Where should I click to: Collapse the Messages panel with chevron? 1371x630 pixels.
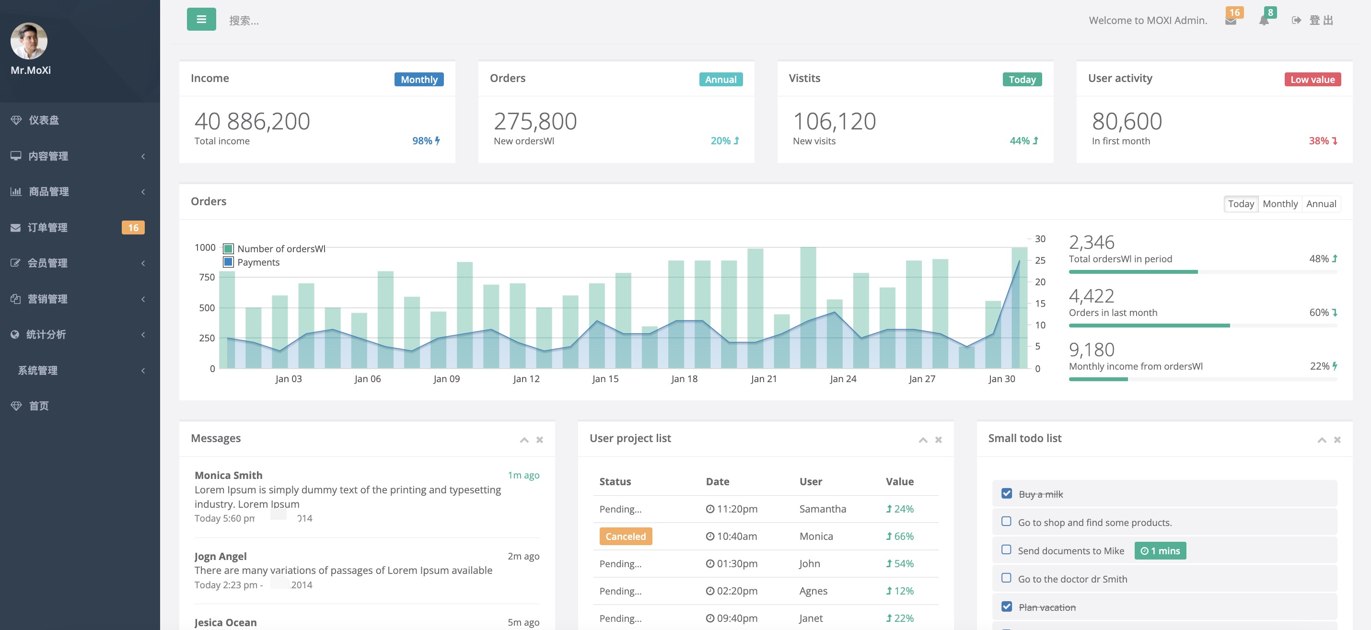coord(524,440)
